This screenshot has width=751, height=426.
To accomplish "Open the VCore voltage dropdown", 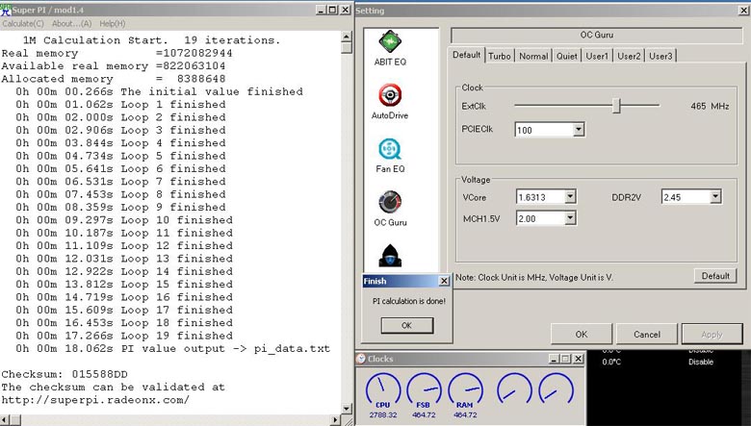I will pyautogui.click(x=570, y=196).
